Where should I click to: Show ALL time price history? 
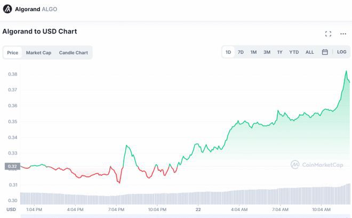pos(309,52)
